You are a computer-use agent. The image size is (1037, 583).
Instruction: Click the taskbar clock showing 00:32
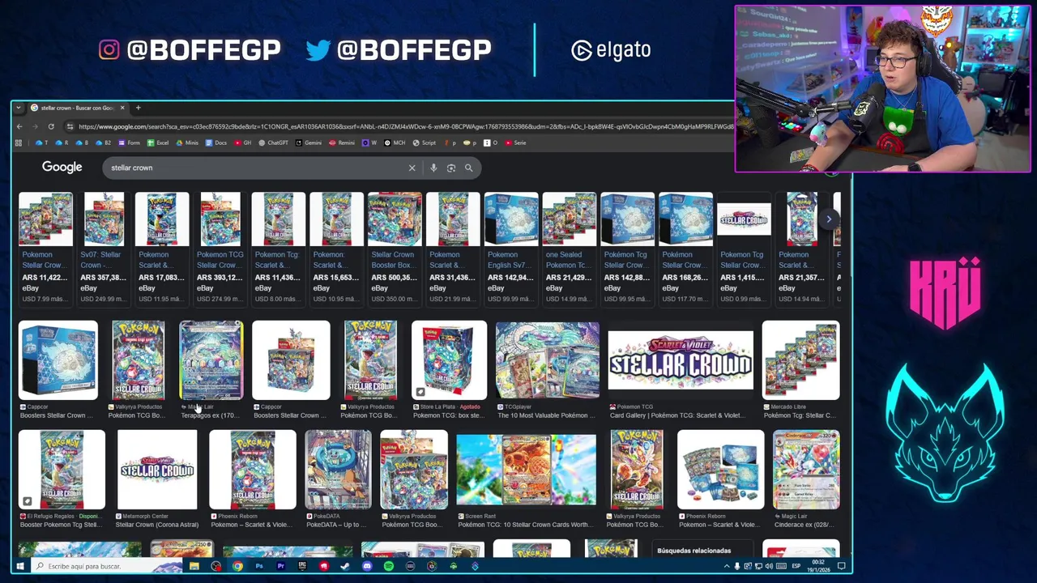tap(819, 566)
